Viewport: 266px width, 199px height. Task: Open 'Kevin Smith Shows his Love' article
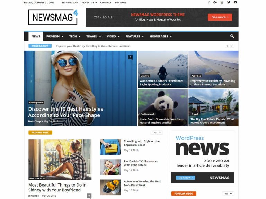pos(160,121)
